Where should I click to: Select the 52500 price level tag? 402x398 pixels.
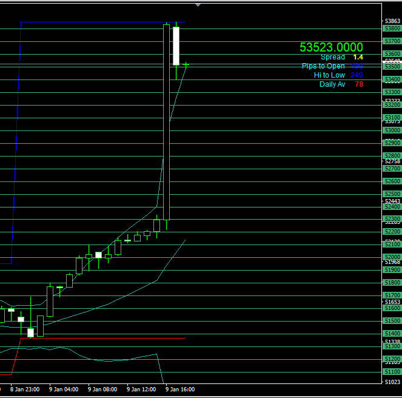coord(392,194)
